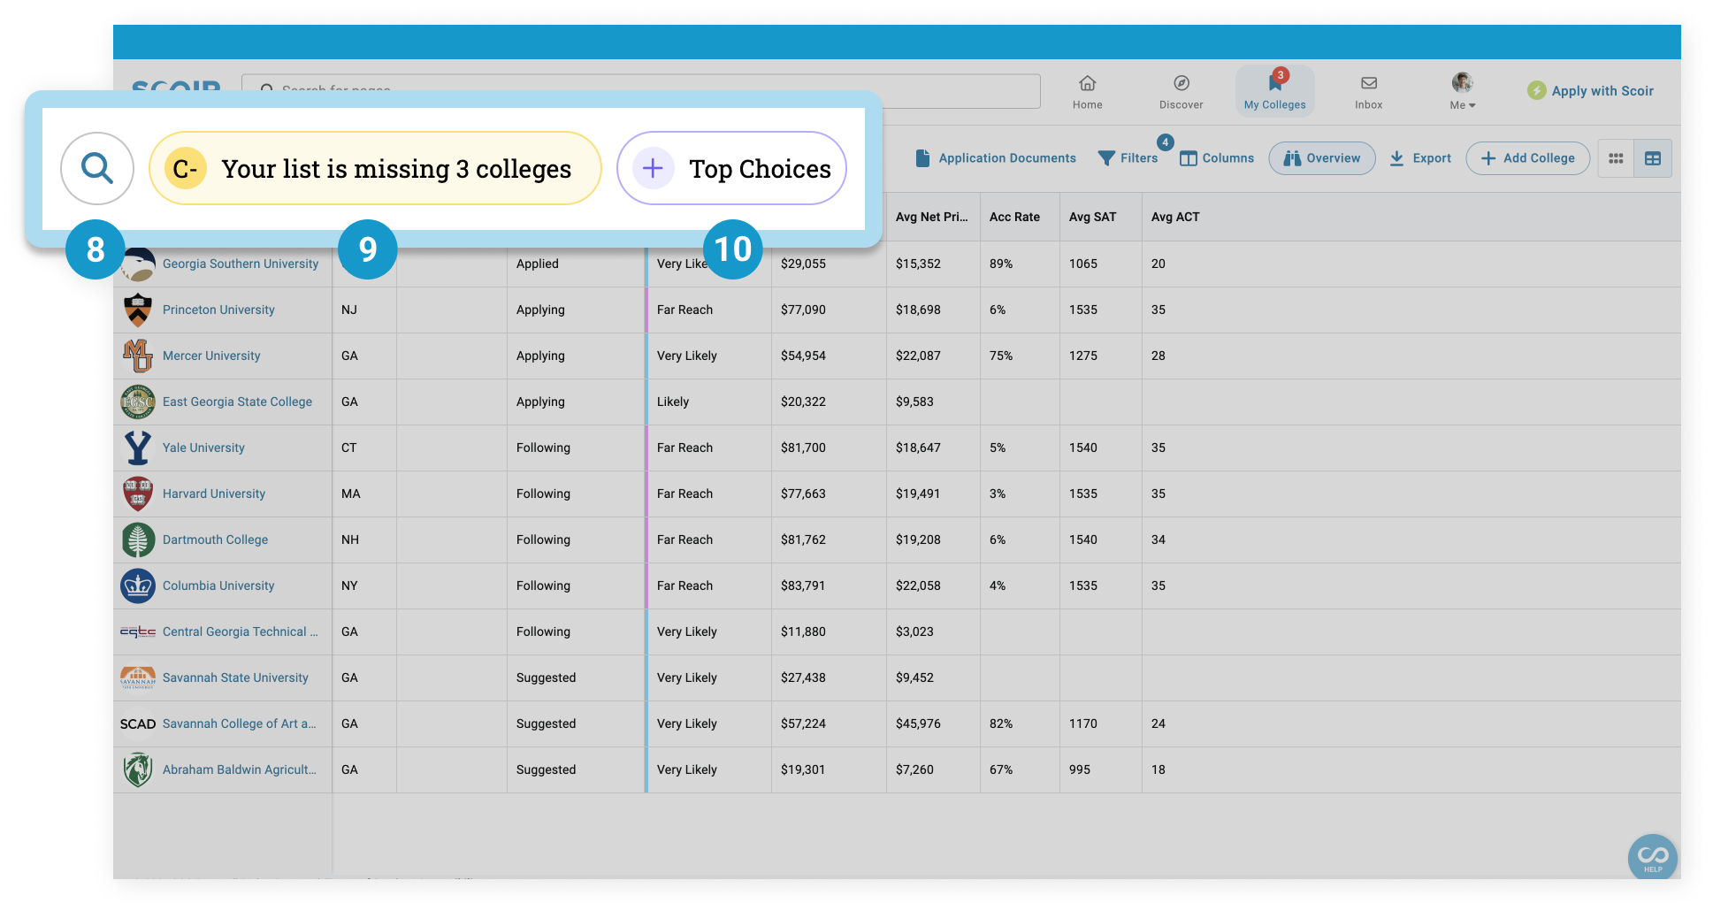Click the Mercer University logo

[137, 356]
